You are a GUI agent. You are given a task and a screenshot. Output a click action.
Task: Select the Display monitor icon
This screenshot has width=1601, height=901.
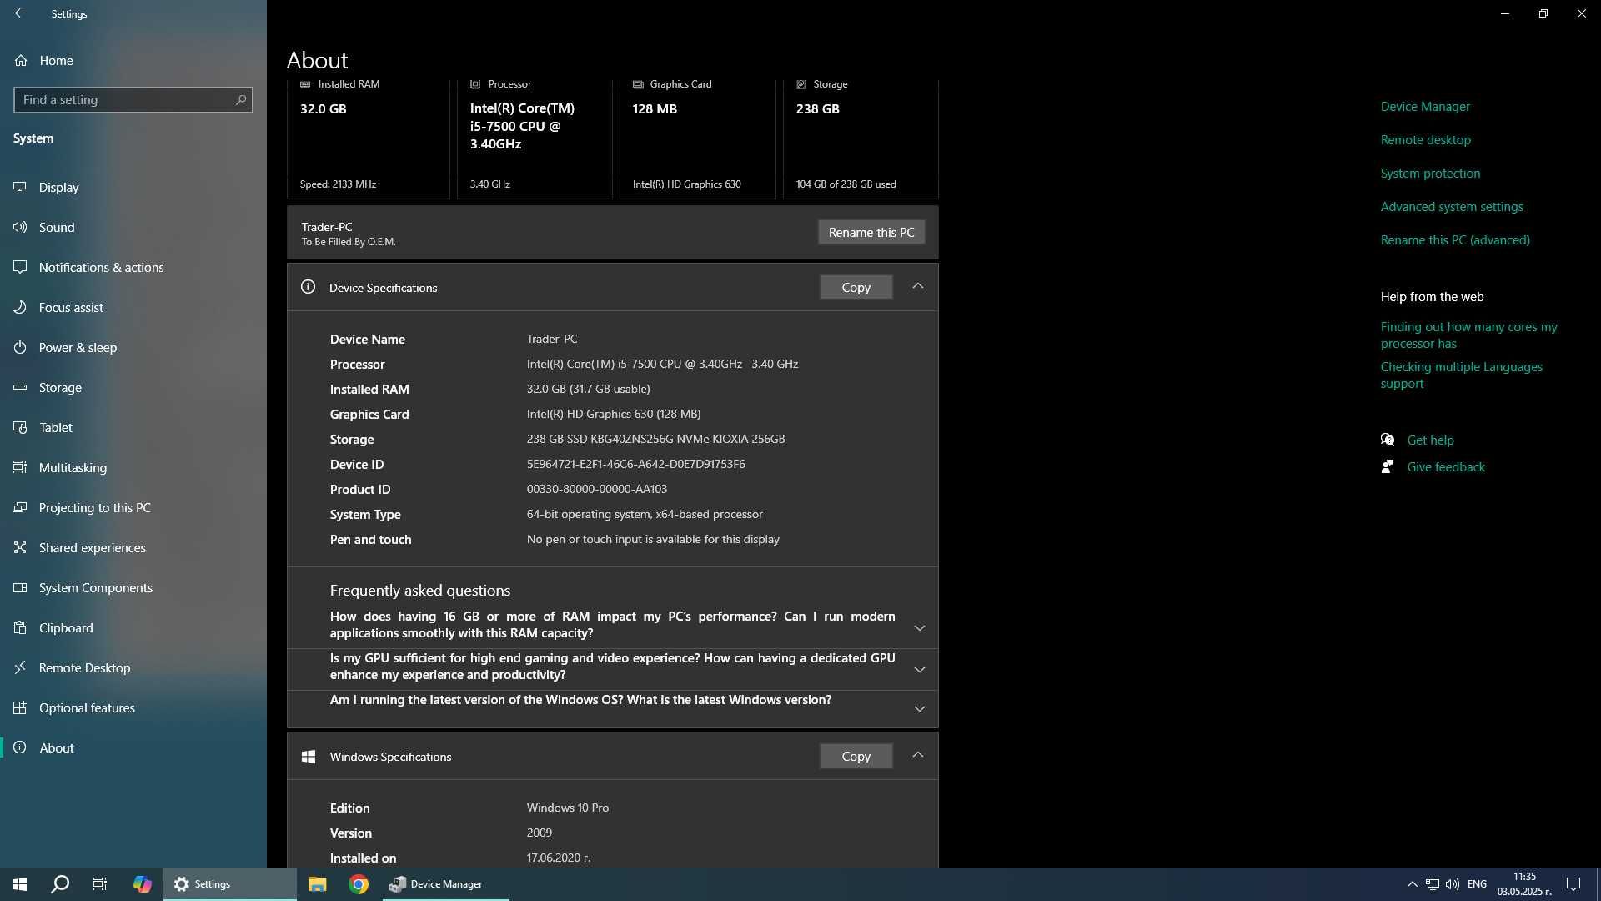[20, 187]
